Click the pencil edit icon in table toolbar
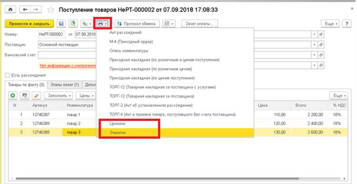Viewport: 357px width, 184px height. coord(36,95)
